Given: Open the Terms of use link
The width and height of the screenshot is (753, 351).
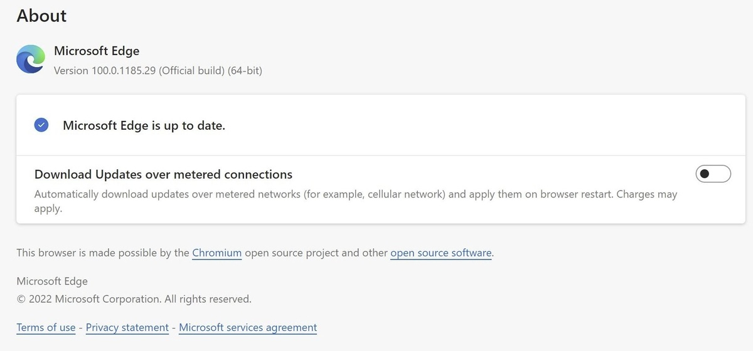Looking at the screenshot, I should pos(46,327).
